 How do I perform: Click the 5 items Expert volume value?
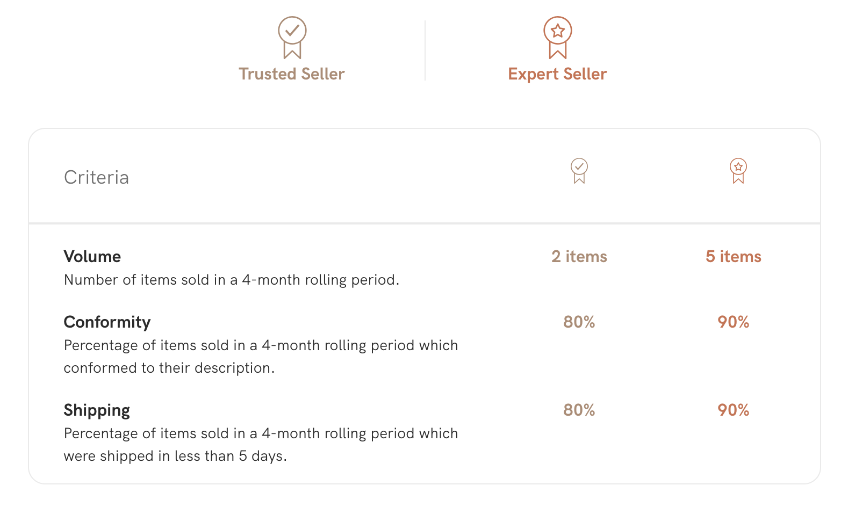click(x=734, y=256)
